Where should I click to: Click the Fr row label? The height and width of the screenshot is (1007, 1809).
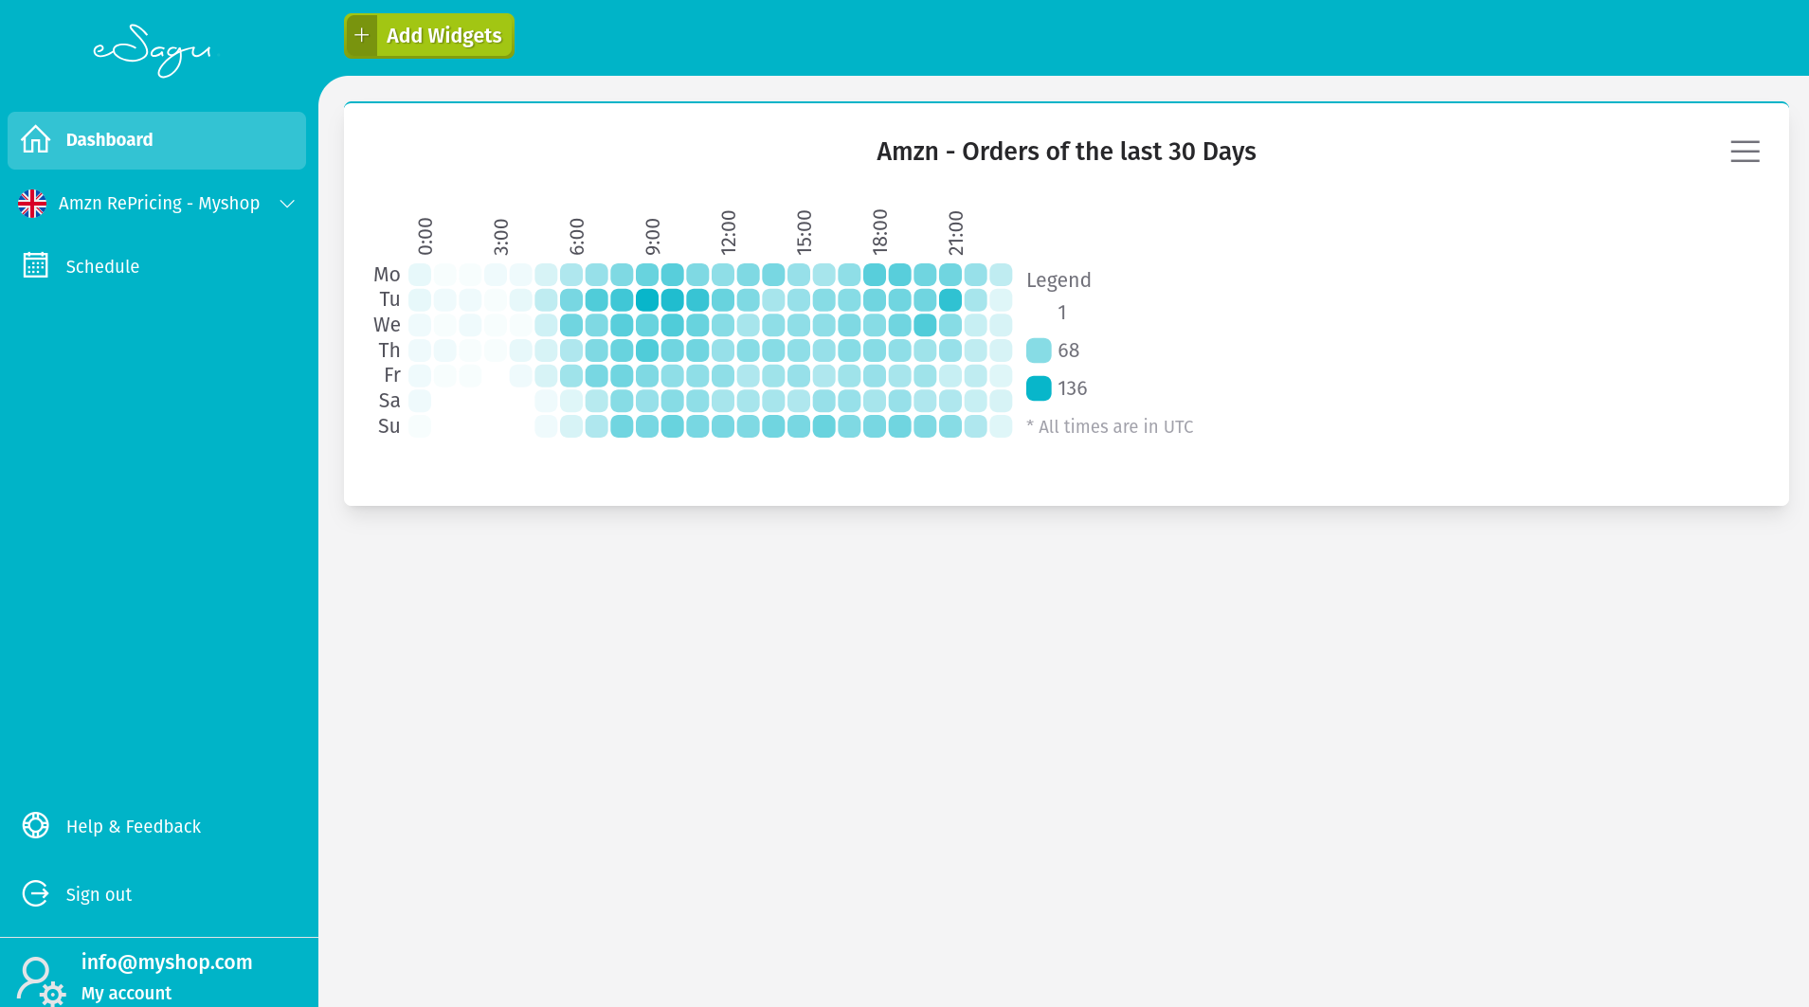[x=392, y=375]
